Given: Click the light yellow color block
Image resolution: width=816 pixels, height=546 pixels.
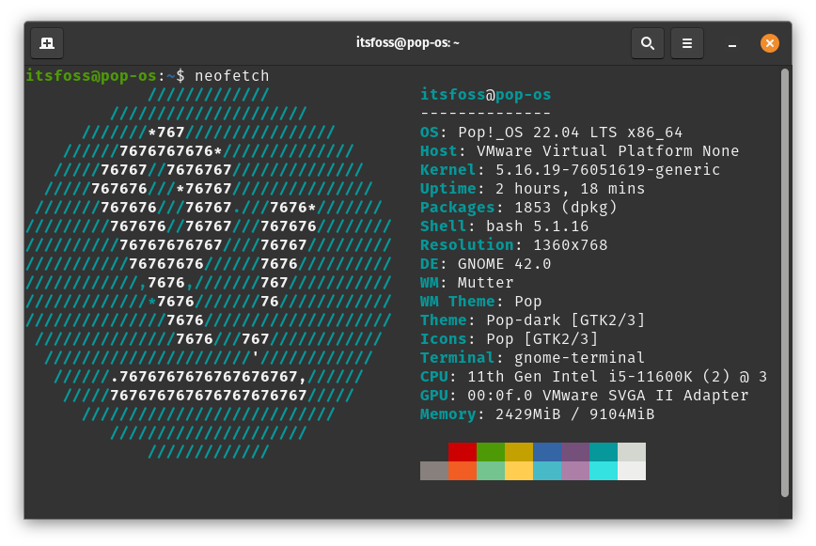Looking at the screenshot, I should pos(518,471).
